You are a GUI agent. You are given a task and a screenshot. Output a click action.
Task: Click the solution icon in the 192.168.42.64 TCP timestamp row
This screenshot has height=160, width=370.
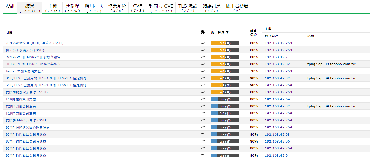[x=203, y=99]
